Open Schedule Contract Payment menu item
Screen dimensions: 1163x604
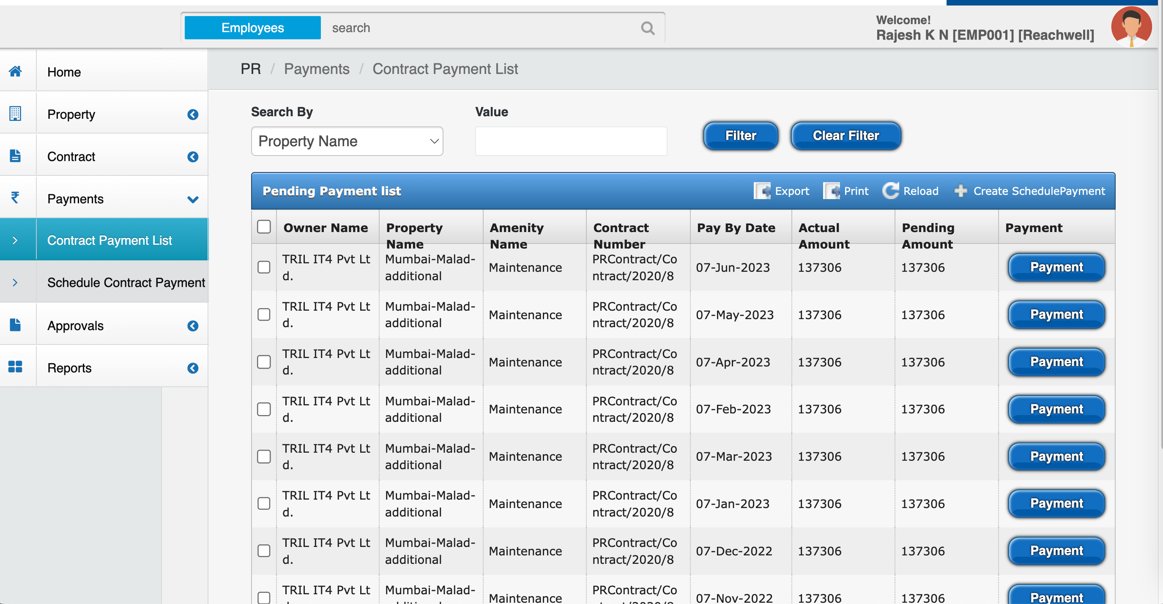[126, 283]
